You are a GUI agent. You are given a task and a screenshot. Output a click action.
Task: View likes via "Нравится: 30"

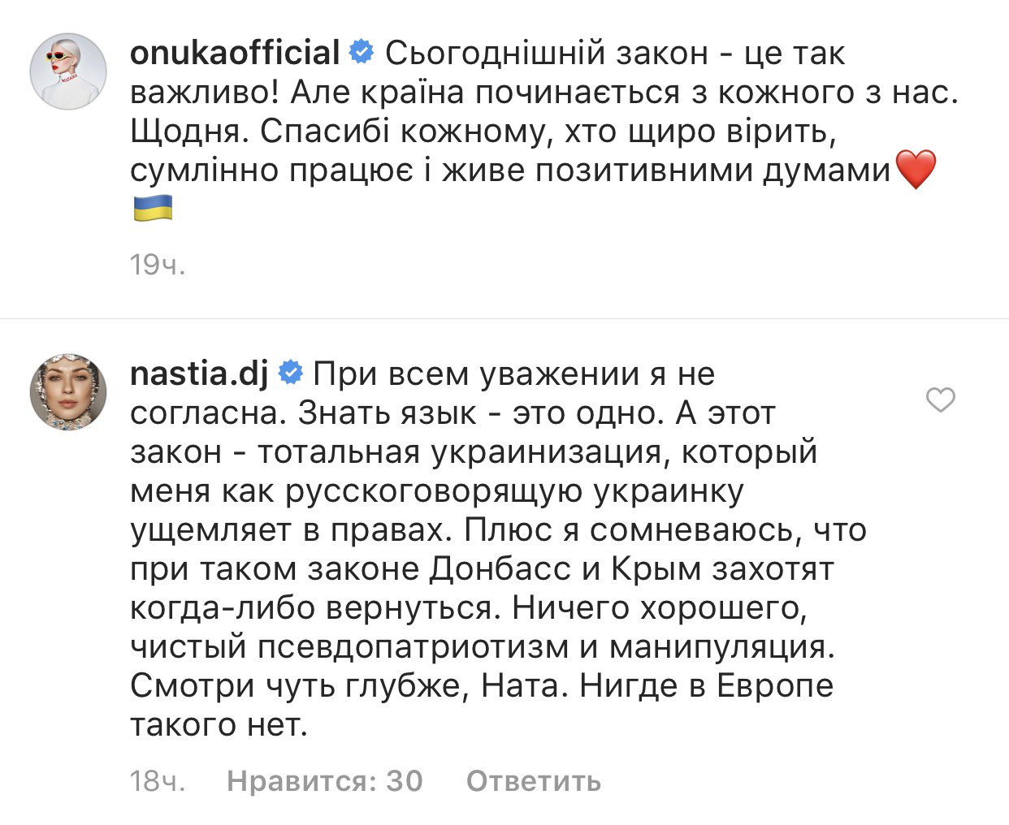pyautogui.click(x=325, y=780)
